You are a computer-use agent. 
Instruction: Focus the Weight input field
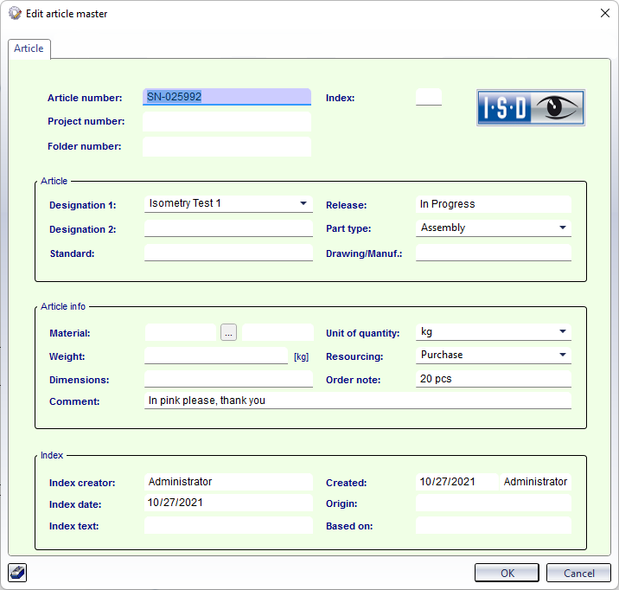coord(216,356)
